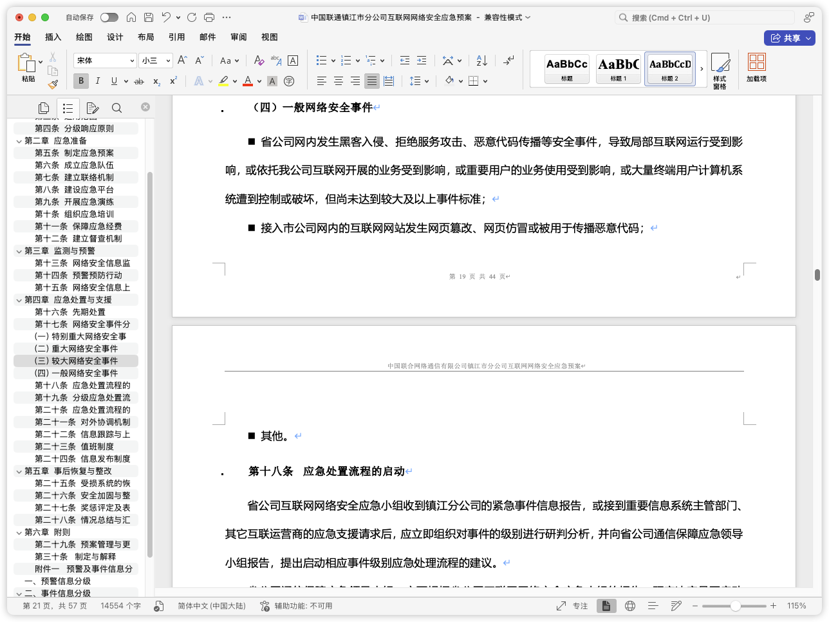
Task: Click the 共享 button
Action: pos(790,38)
